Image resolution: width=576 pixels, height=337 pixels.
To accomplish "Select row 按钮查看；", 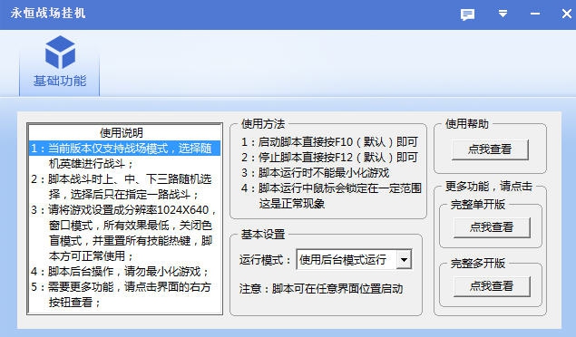I will (125, 303).
